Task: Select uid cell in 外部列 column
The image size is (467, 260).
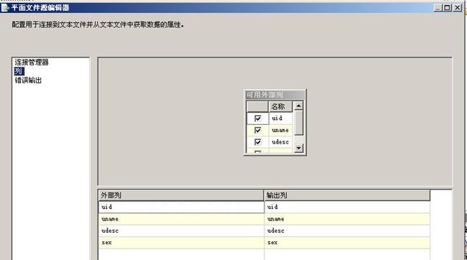Action: click(181, 207)
